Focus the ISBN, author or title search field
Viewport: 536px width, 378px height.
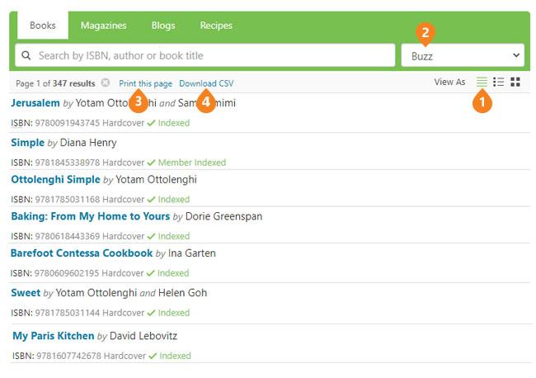[x=205, y=55]
